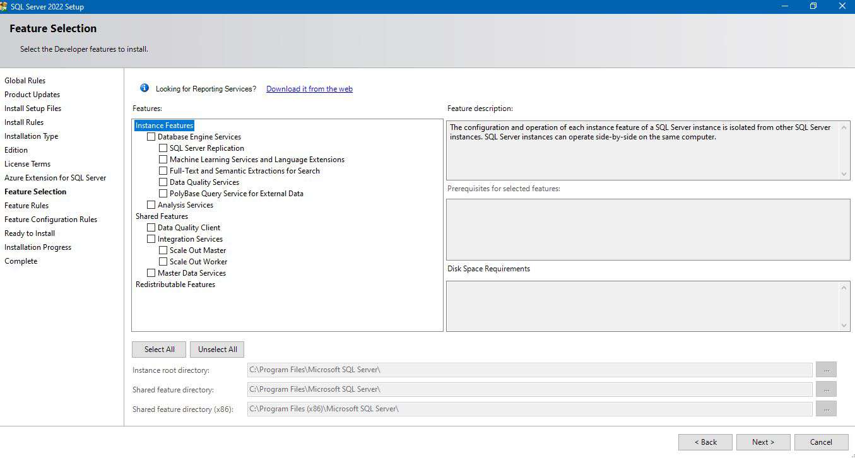This screenshot has height=458, width=855.
Task: Tick Master Data Services checkbox
Action: pyautogui.click(x=151, y=273)
